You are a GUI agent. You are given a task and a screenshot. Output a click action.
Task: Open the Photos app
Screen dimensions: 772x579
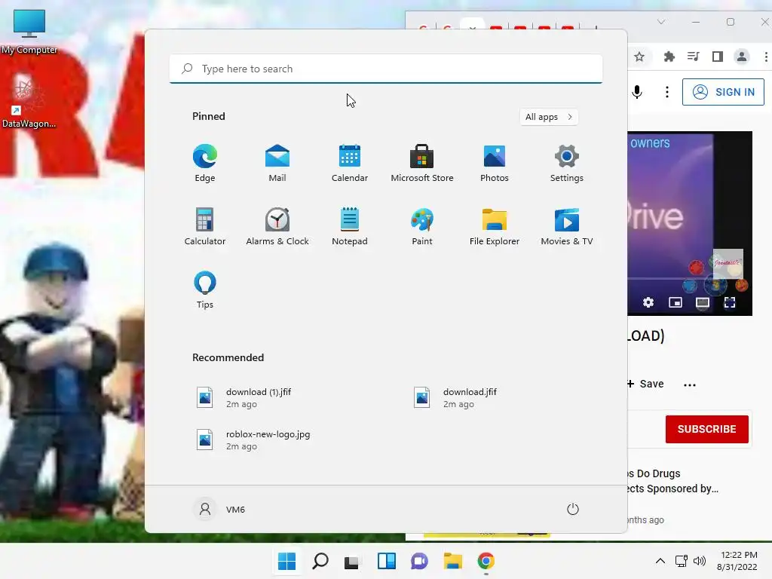tap(495, 163)
